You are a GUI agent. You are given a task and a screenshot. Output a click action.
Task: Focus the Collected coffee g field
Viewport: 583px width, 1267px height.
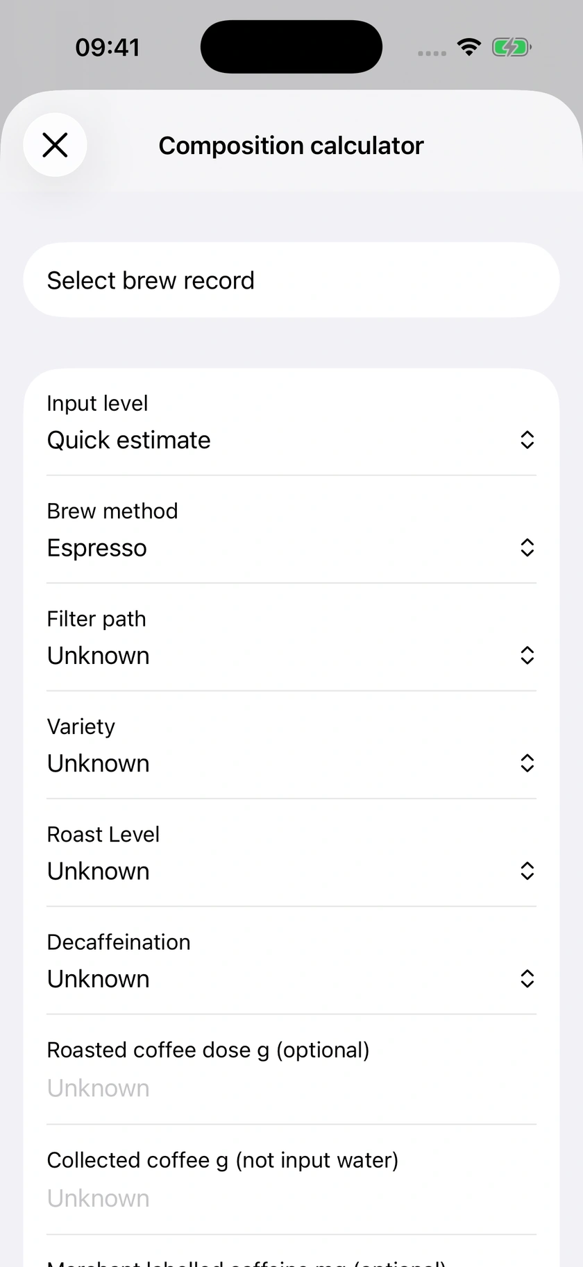click(x=291, y=1180)
